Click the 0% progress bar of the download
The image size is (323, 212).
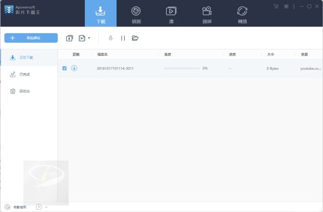pos(182,68)
